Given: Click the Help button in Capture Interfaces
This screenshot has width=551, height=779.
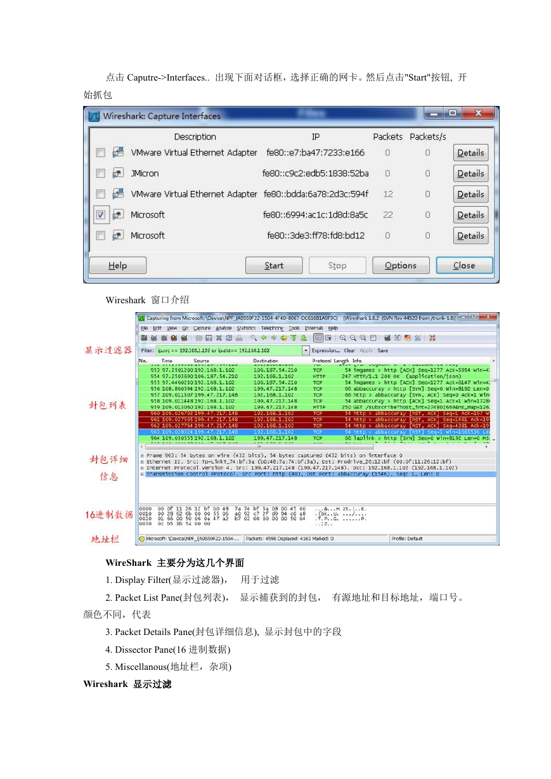Looking at the screenshot, I should point(118,266).
